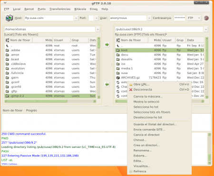Click green left arrow to download files
Image resolution: width=214 pixels, height=176 pixels.
(107, 84)
